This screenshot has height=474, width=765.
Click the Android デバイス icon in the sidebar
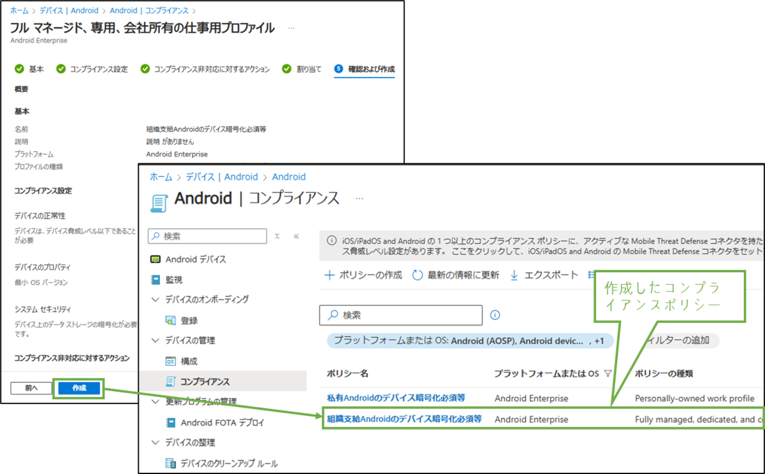click(x=155, y=259)
